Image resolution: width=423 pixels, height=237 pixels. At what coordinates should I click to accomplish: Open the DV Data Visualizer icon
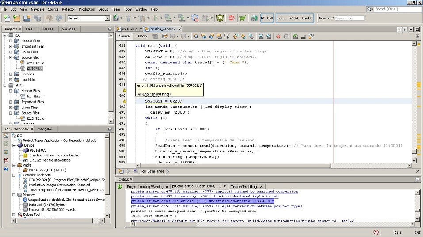coord(220,18)
